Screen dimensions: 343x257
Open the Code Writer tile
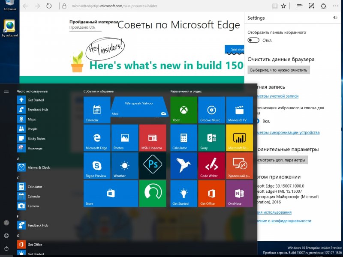[x=211, y=166]
